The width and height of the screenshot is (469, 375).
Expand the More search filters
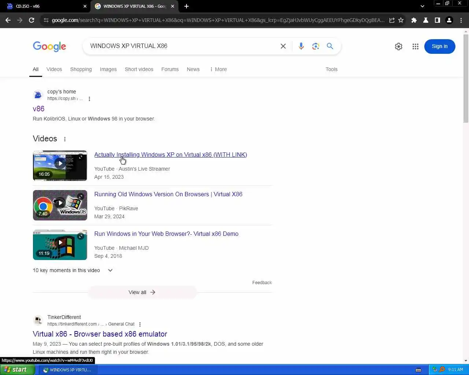(x=218, y=69)
